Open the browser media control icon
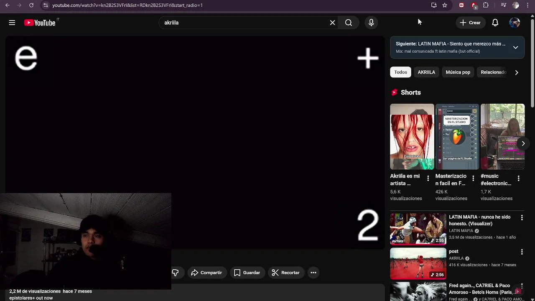535x301 pixels. (x=503, y=5)
